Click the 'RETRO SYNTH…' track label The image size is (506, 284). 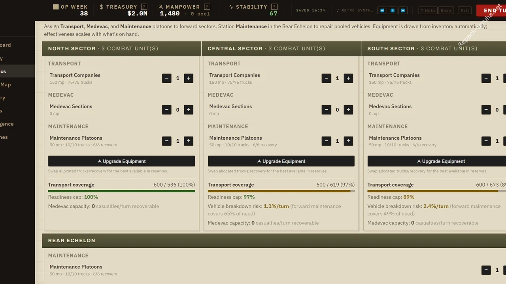click(x=355, y=10)
